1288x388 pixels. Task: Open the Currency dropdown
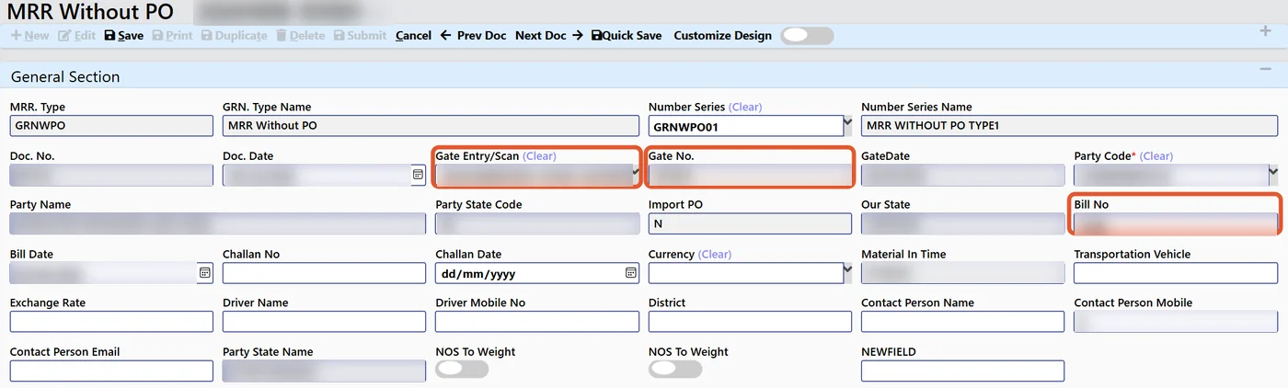pos(847,270)
